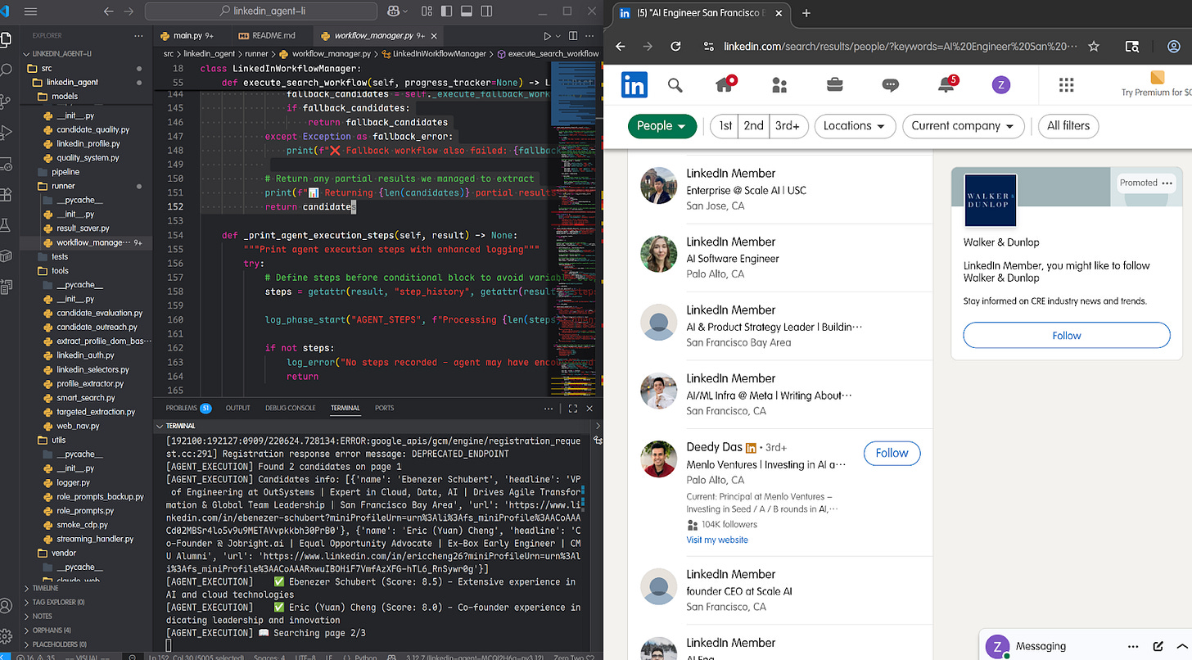Switch to PROBLEMS panel tab
The height and width of the screenshot is (660, 1192).
coord(187,408)
